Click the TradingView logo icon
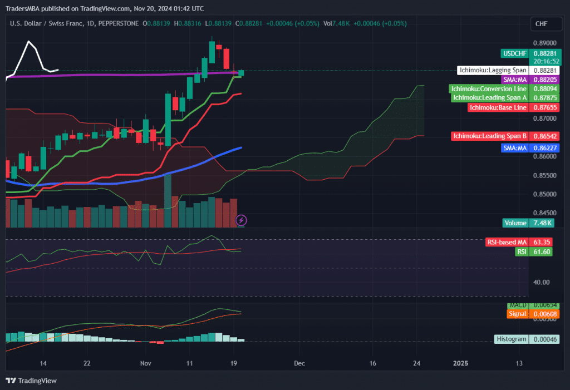 [11, 381]
